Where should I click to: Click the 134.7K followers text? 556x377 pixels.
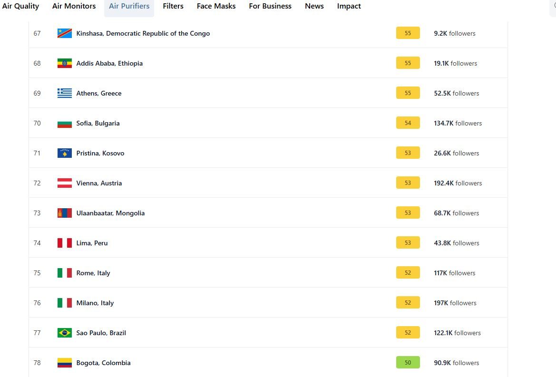(458, 123)
